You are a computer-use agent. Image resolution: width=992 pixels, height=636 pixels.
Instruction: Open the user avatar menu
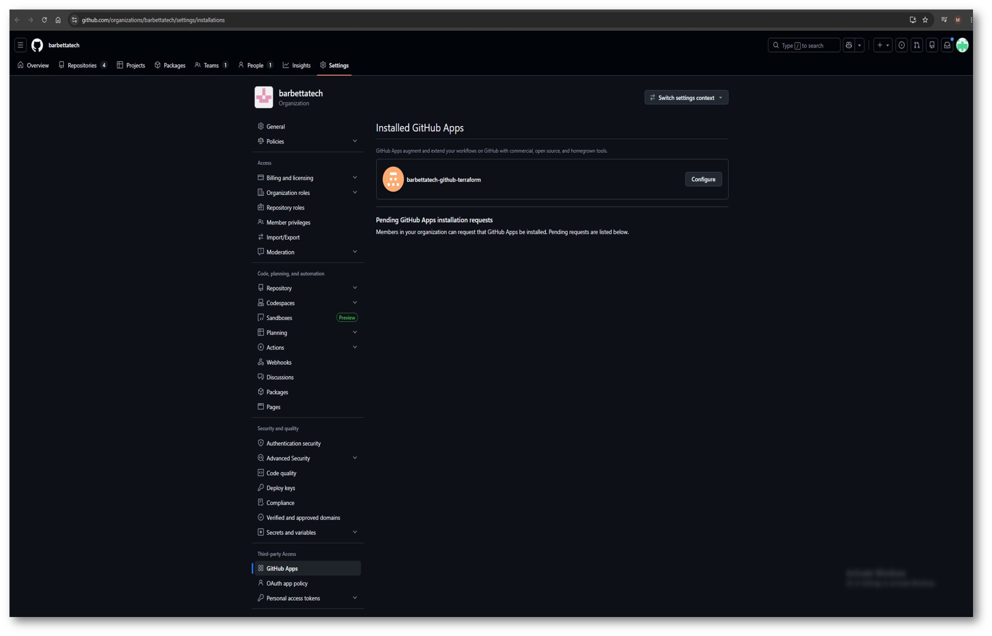pyautogui.click(x=963, y=45)
